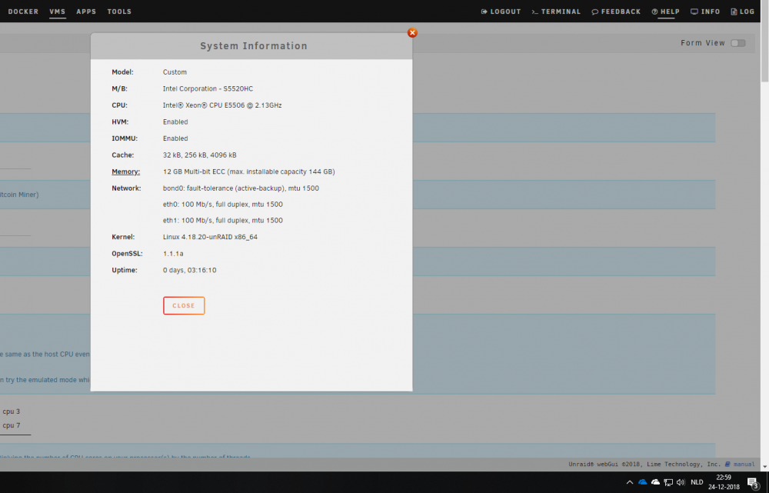This screenshot has width=769, height=493.
Task: Toggle the Form View switch
Action: [x=737, y=43]
